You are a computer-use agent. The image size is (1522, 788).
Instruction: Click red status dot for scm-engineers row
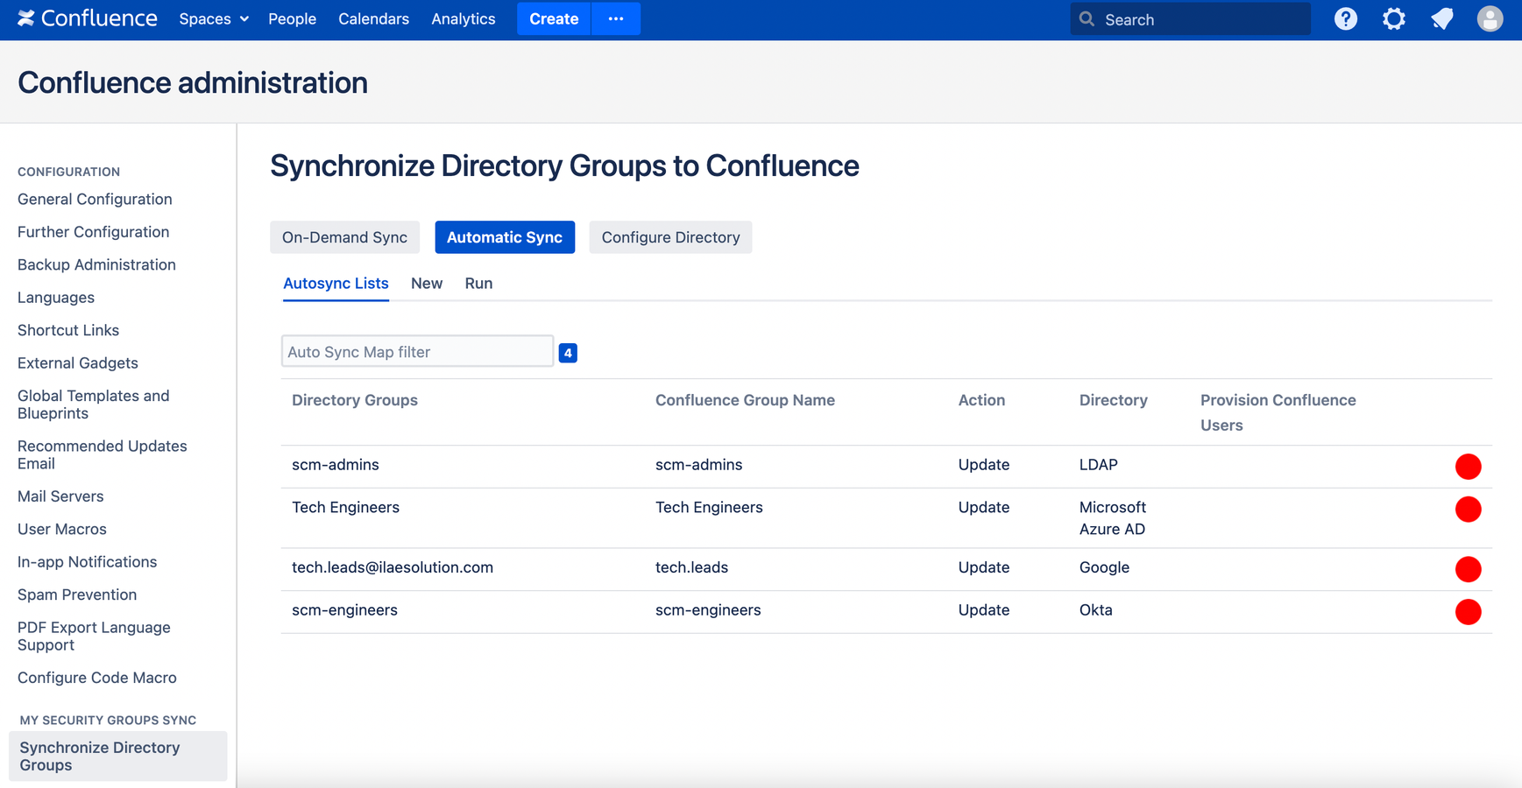click(1468, 612)
